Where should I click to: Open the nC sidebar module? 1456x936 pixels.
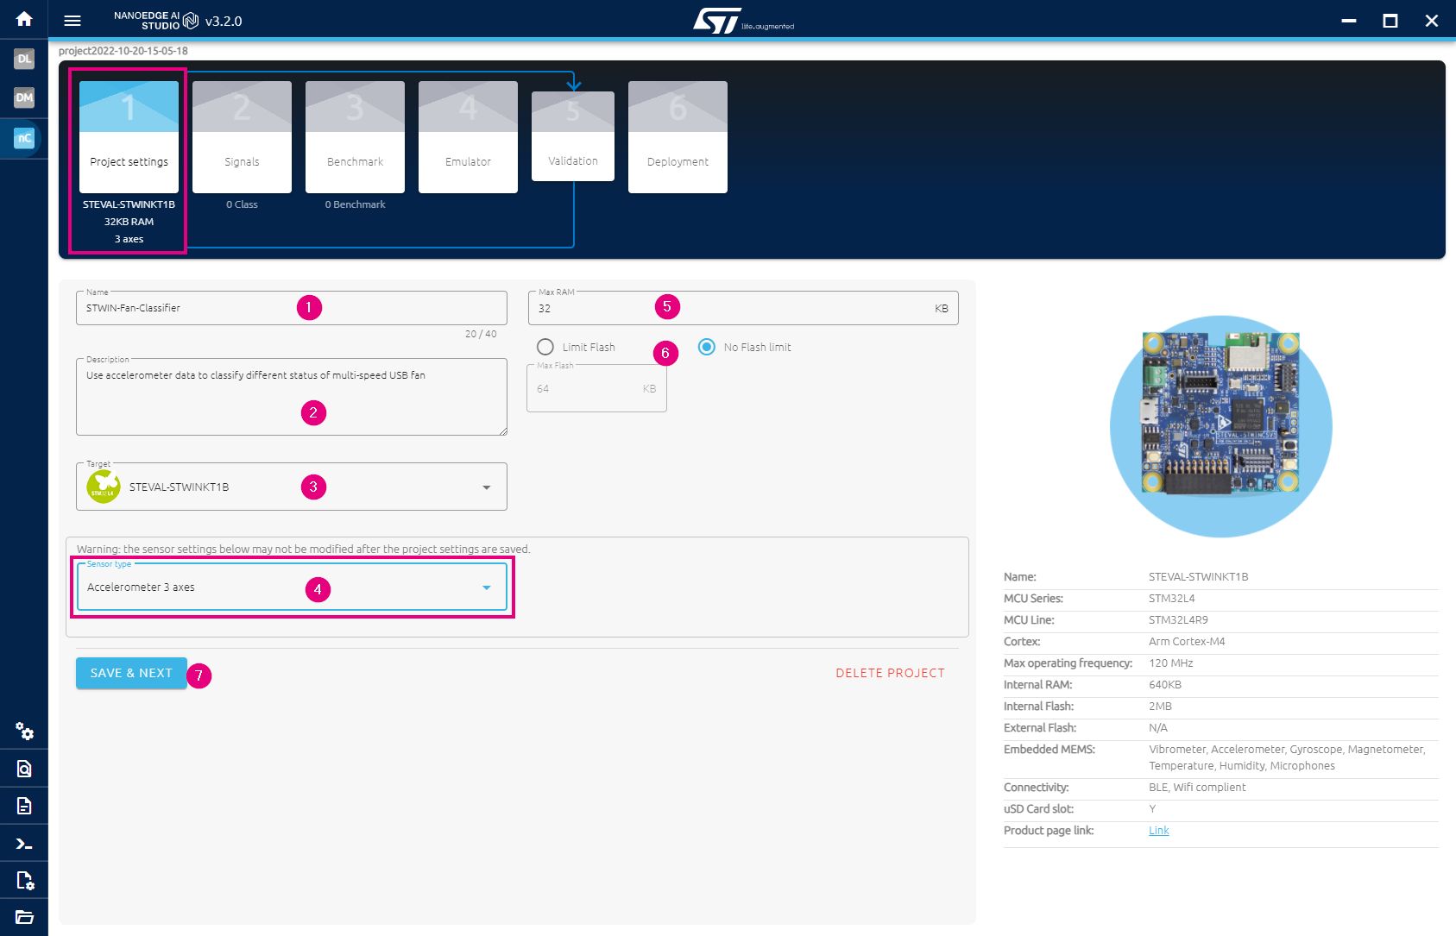pyautogui.click(x=24, y=138)
